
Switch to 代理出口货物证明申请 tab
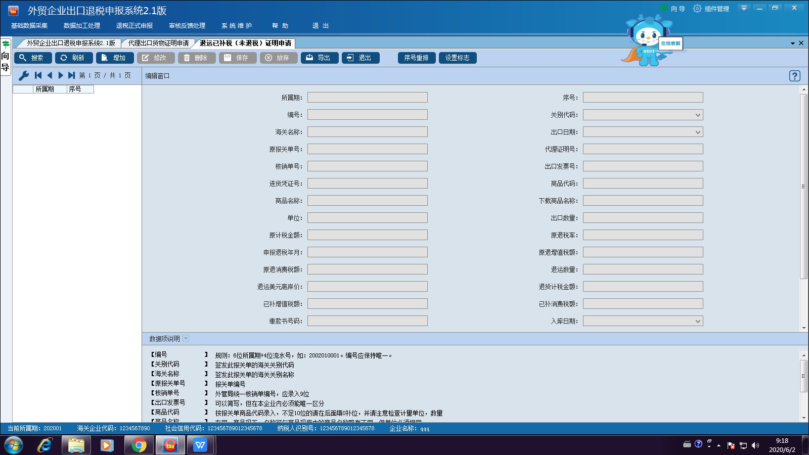point(158,43)
